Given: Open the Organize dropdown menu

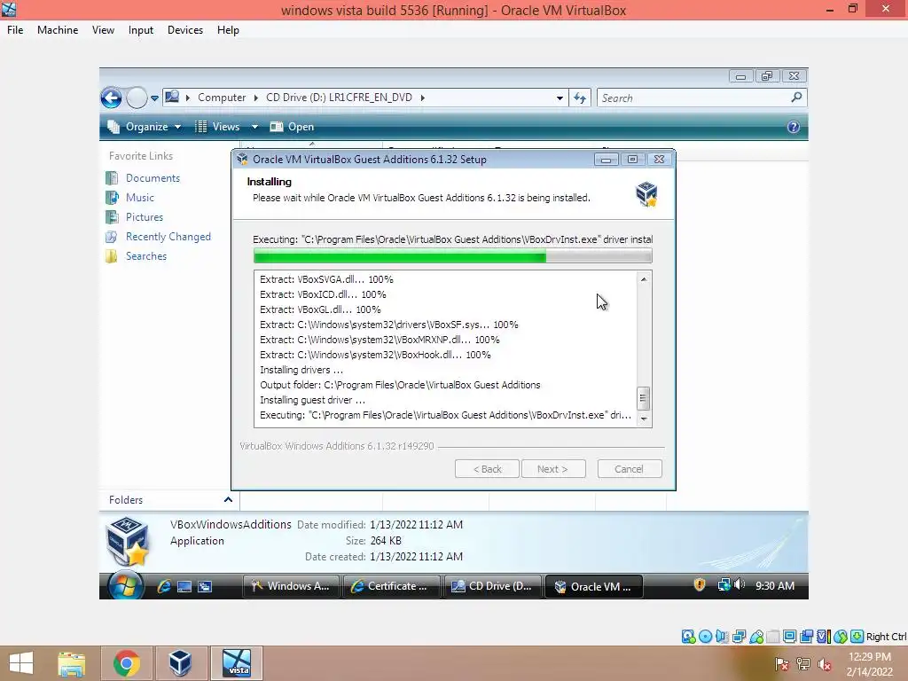Looking at the screenshot, I should coord(145,127).
